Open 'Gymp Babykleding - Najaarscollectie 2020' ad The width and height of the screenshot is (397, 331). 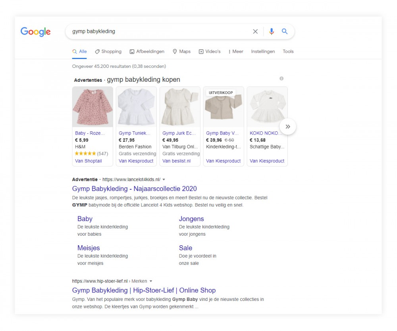(x=135, y=189)
